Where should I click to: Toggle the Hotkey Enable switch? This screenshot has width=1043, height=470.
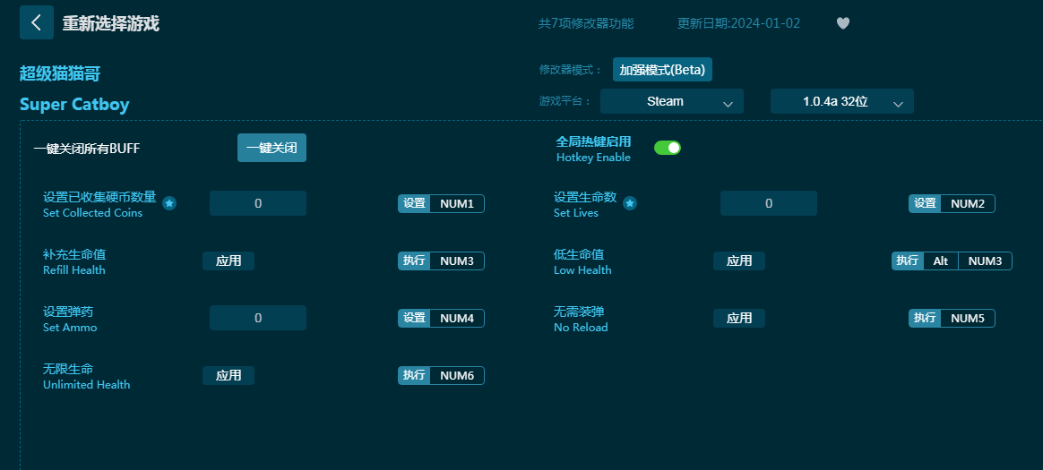[x=667, y=148]
